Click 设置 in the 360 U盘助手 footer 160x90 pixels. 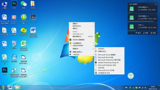[153, 33]
